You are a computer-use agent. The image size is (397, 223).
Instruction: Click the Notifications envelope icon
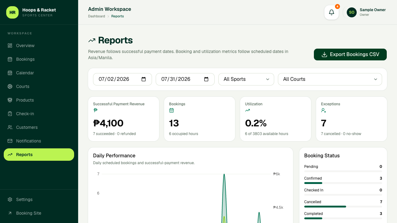[10, 141]
